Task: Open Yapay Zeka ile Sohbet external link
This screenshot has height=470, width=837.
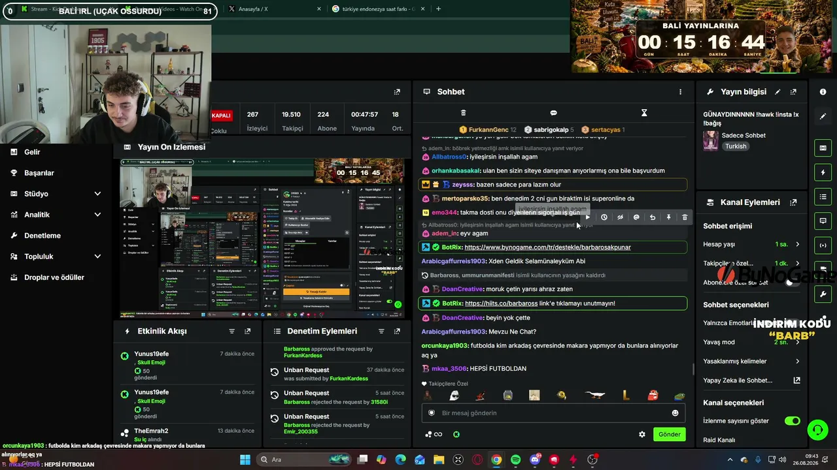Action: click(x=797, y=381)
